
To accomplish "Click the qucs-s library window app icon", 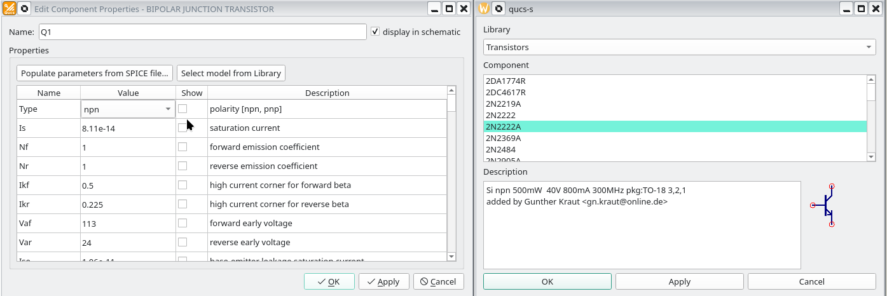I will tap(484, 9).
